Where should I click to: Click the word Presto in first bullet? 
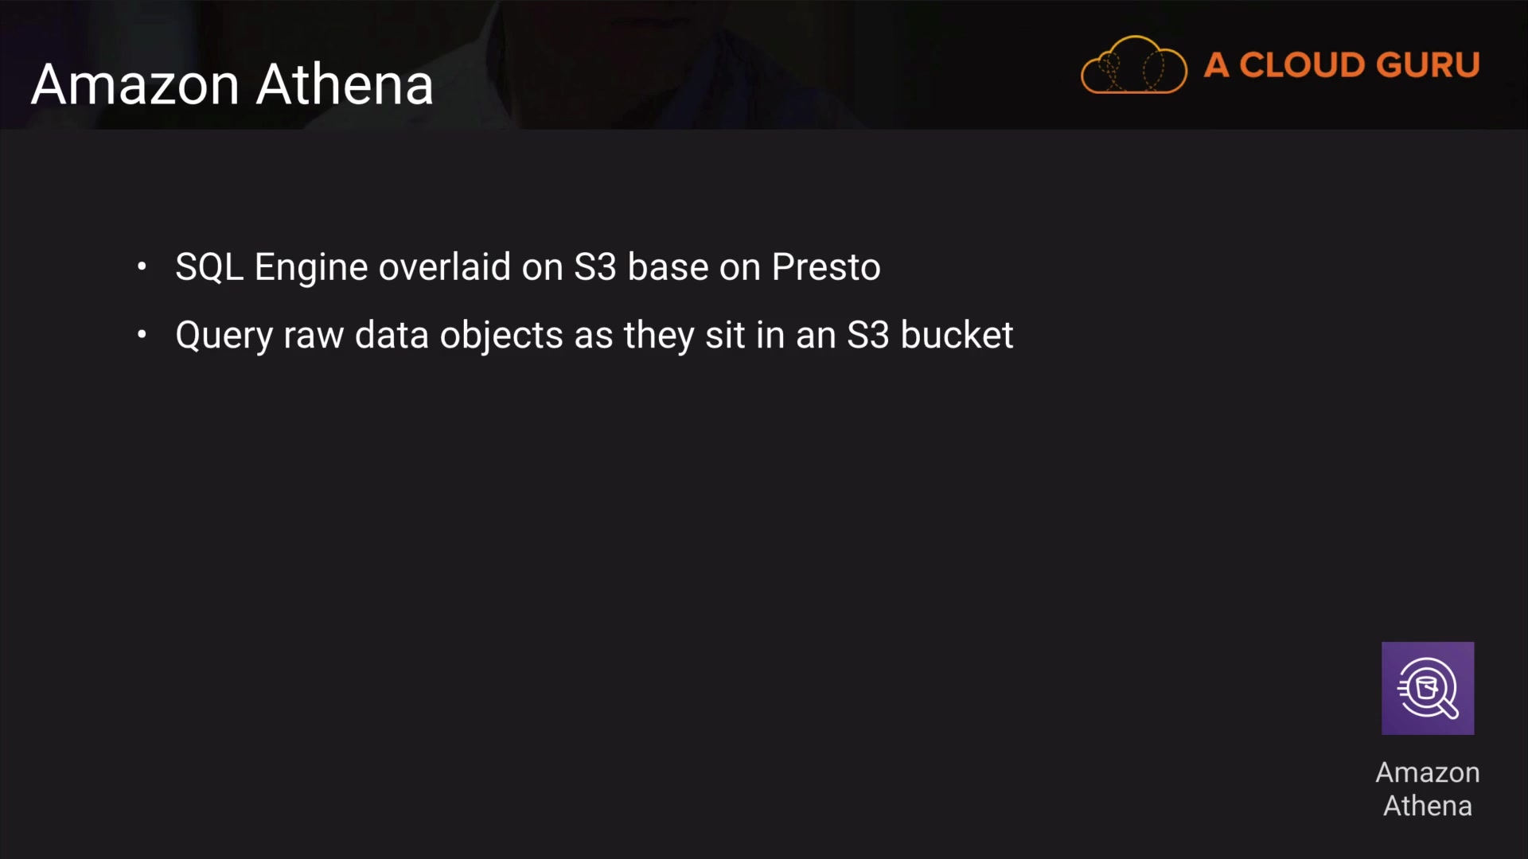point(826,267)
